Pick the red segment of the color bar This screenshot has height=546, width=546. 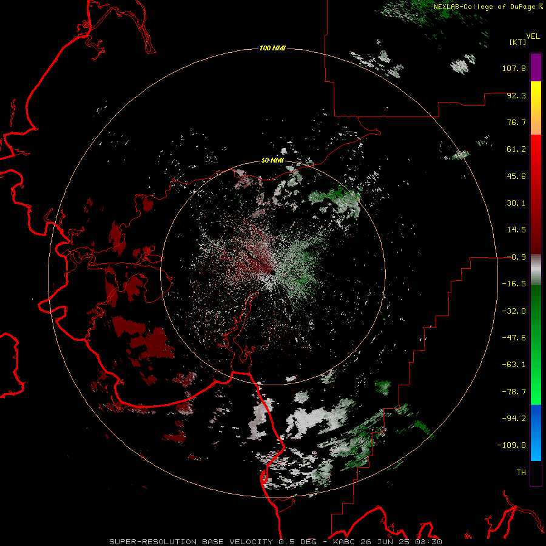[536, 194]
